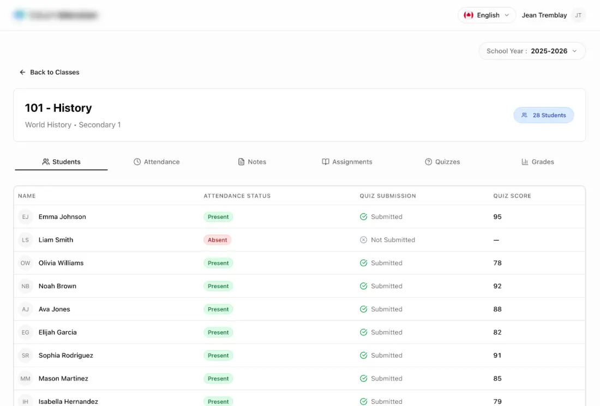The width and height of the screenshot is (600, 406).
Task: Click Emma Johnson's submitted checkmark icon
Action: coord(363,217)
